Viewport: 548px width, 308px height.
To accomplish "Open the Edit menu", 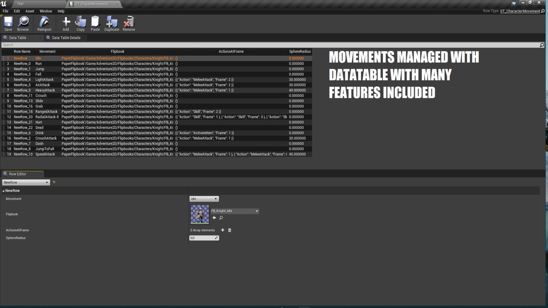I will tap(17, 11).
